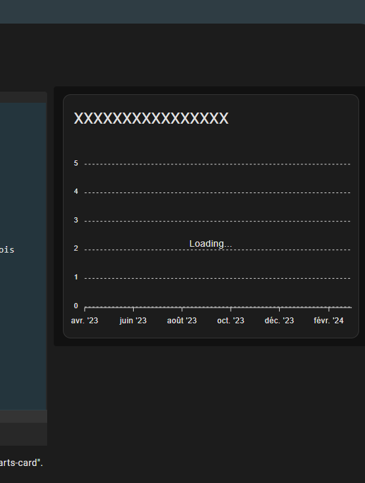The width and height of the screenshot is (365, 483).
Task: Click the XXXXXXXXXXXXXXXX card title
Action: (x=151, y=118)
